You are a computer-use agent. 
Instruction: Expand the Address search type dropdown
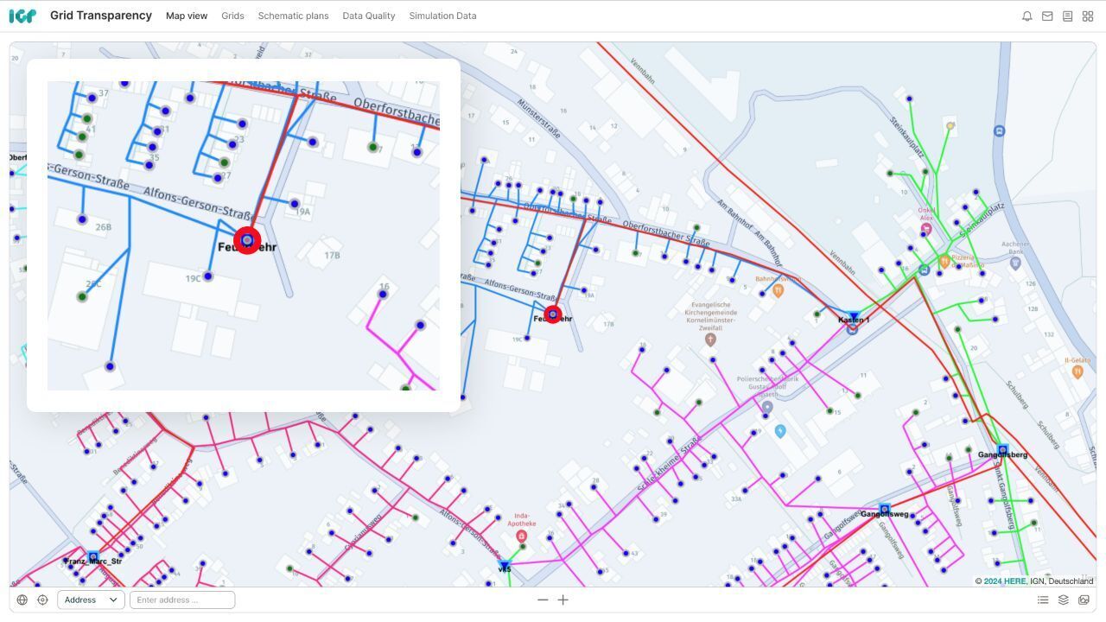[91, 600]
